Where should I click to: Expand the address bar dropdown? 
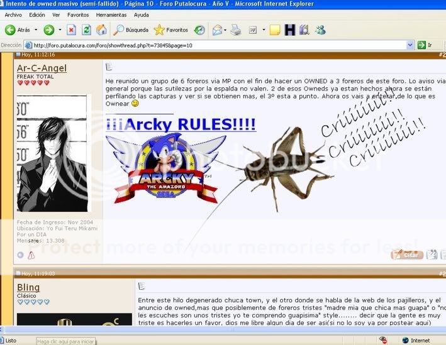click(410, 45)
